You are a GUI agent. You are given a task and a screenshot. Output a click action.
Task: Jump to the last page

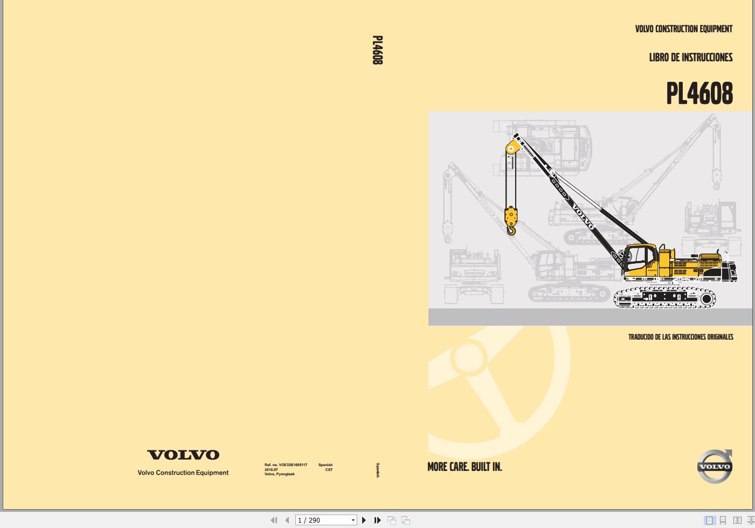point(378,520)
